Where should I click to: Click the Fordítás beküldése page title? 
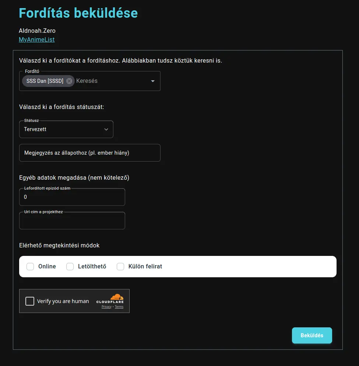point(78,13)
